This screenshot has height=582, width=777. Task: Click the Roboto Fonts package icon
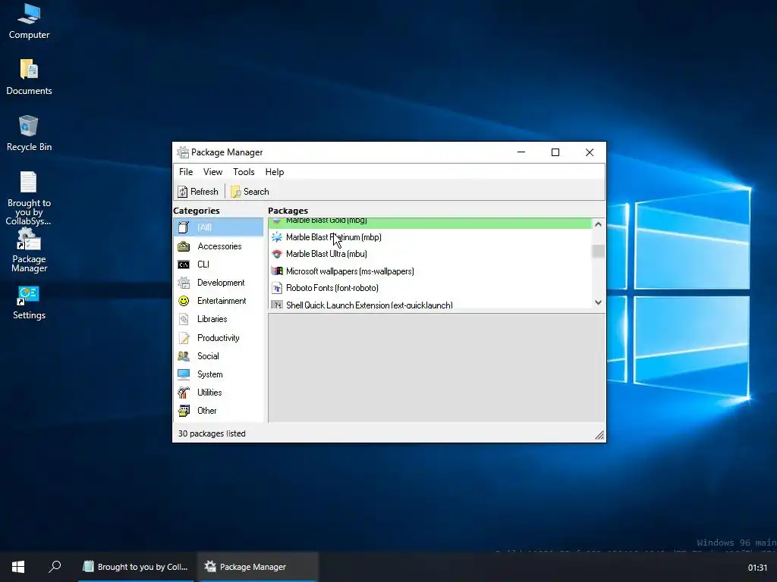pyautogui.click(x=277, y=288)
